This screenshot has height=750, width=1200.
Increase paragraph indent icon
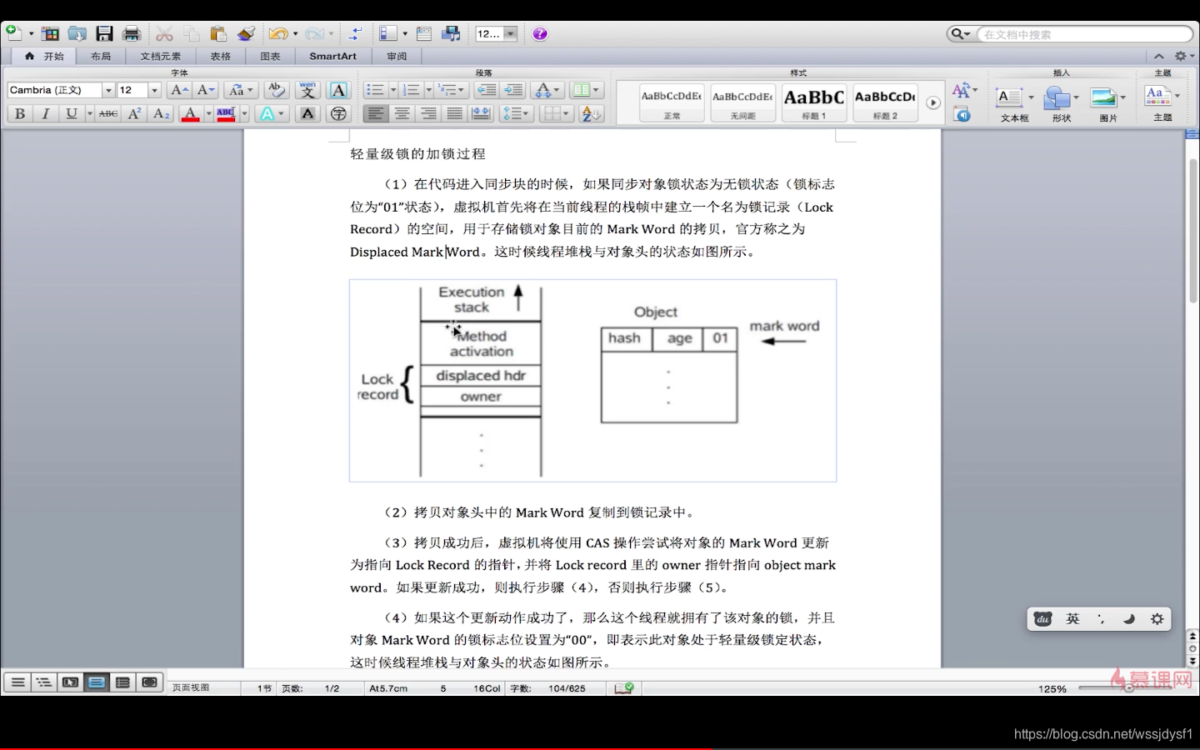[514, 90]
